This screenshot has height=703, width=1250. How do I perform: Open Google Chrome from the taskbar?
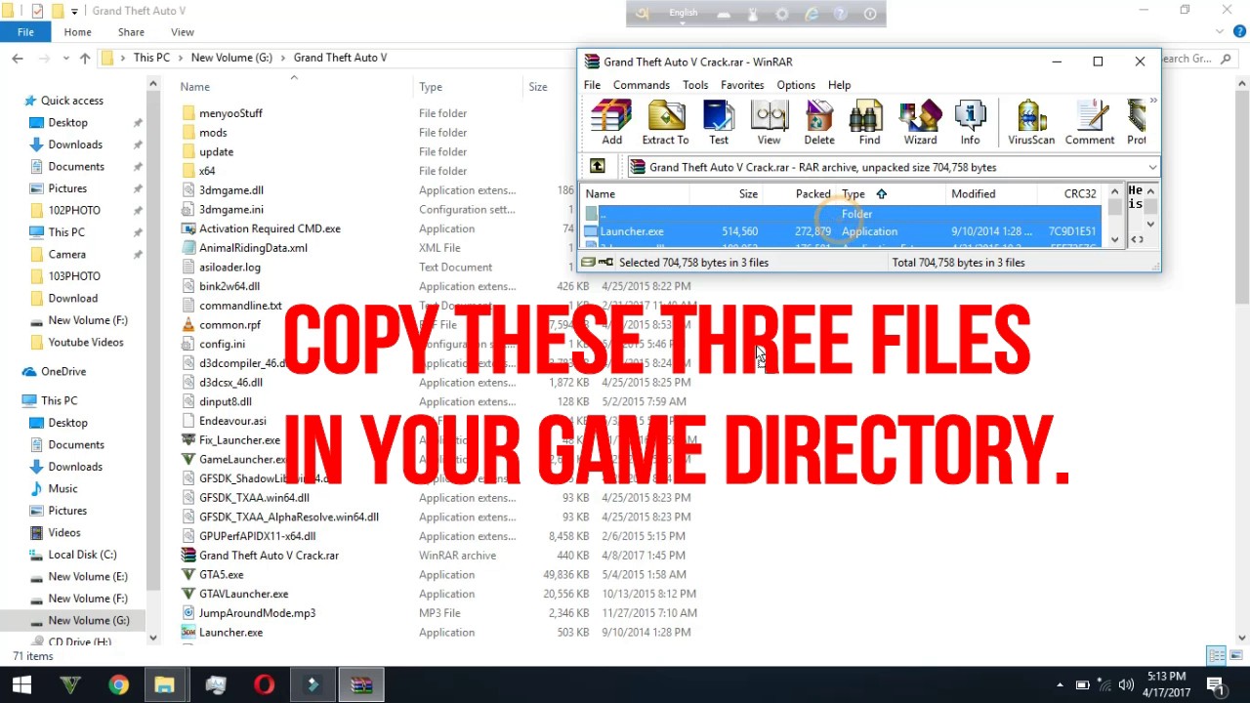pos(118,684)
